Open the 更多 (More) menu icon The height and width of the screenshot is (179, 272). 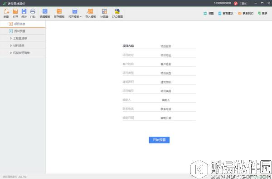pyautogui.click(x=259, y=13)
